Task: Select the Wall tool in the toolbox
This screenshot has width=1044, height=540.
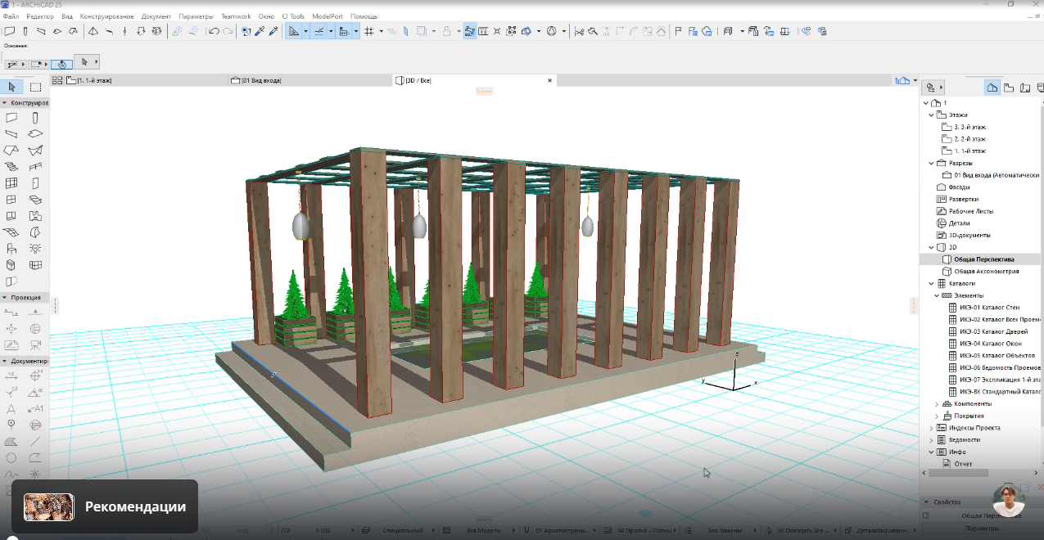Action: click(x=11, y=118)
